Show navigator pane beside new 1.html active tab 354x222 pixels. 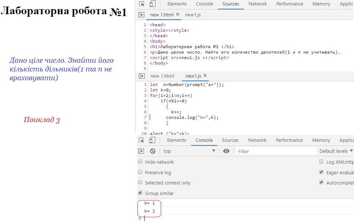(141, 15)
